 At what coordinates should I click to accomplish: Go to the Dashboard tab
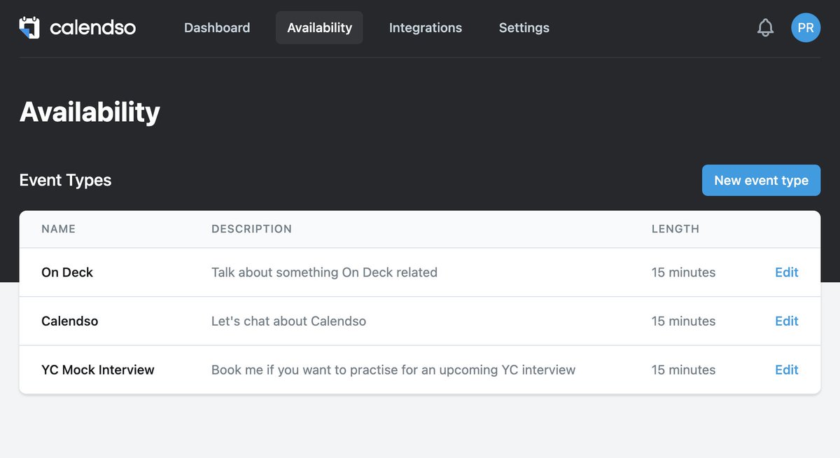(x=217, y=28)
